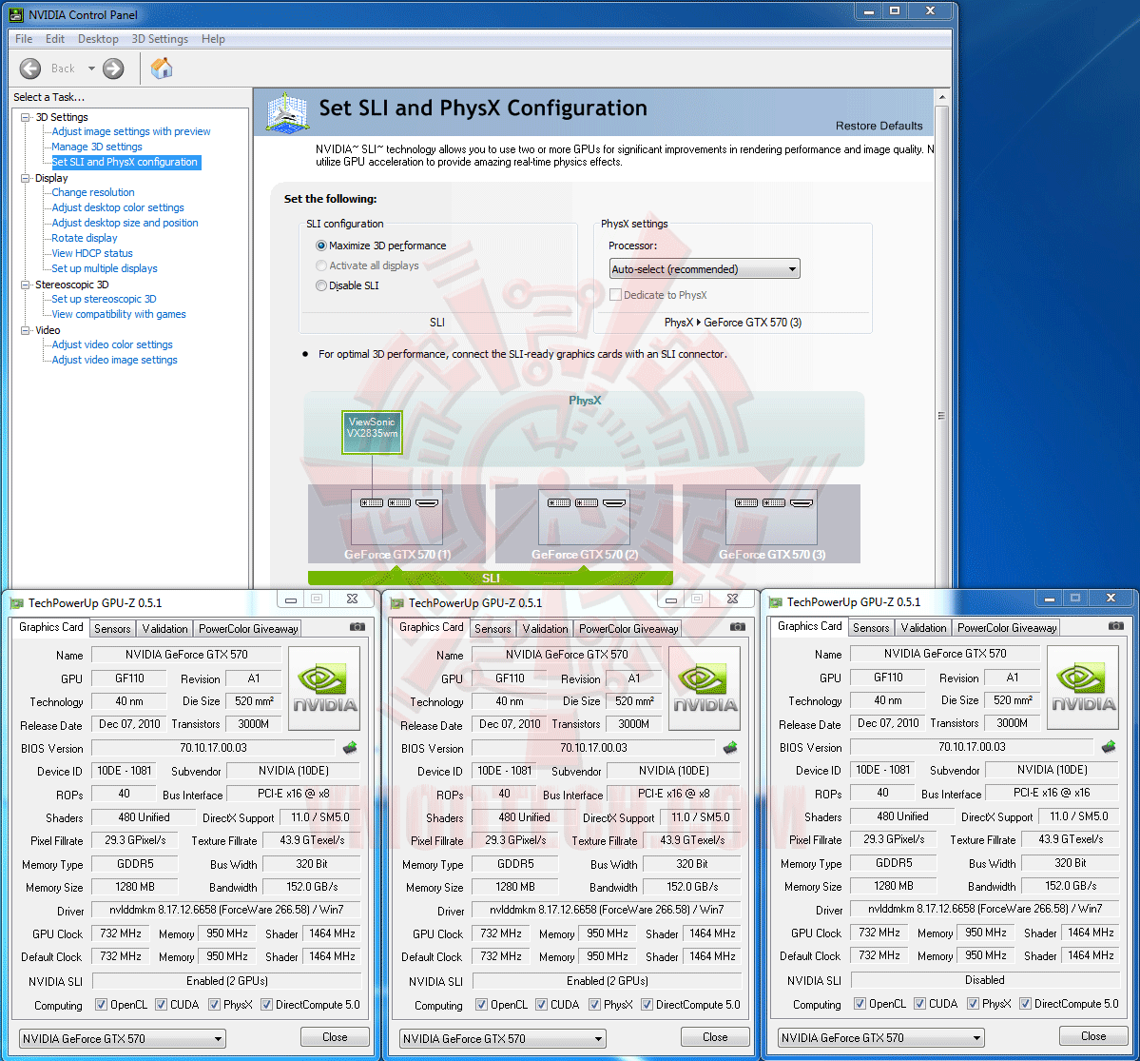Open Manage 3D settings link
Image resolution: width=1140 pixels, height=1061 pixels.
click(97, 147)
